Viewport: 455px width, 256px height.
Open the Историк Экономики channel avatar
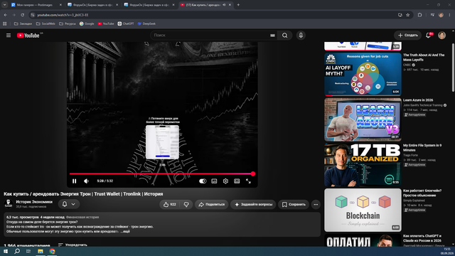point(9,204)
